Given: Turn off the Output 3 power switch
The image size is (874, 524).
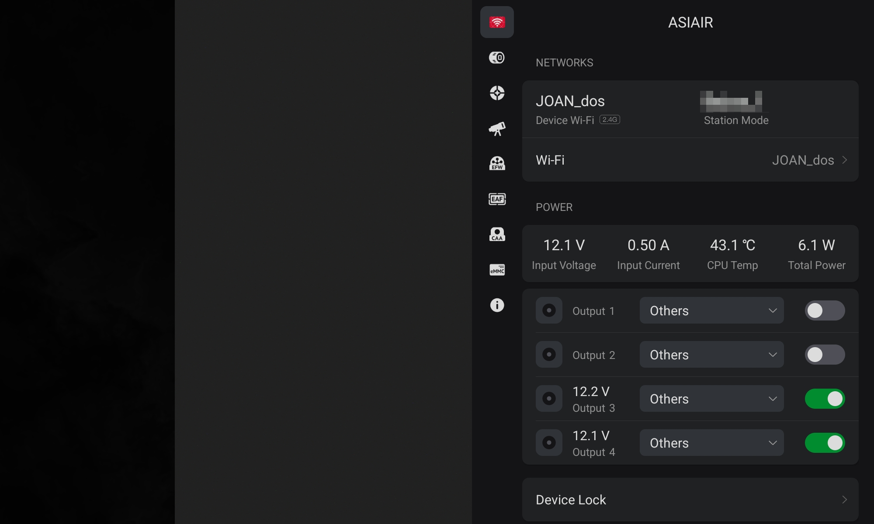Looking at the screenshot, I should [x=825, y=399].
